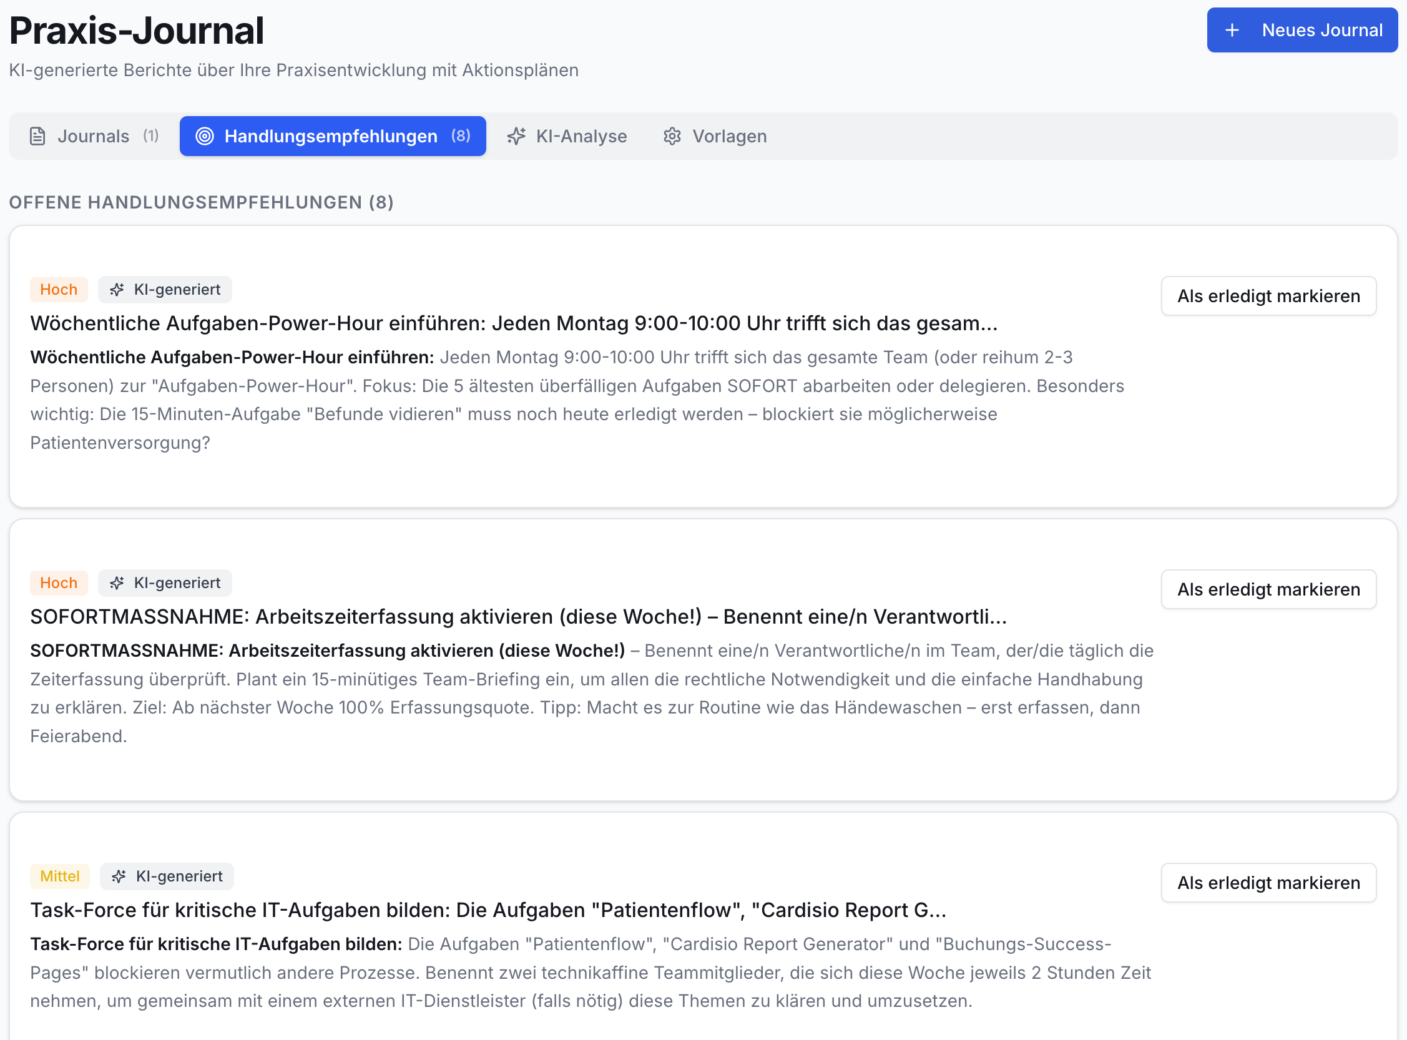Click the (8) count on Handlungsempfehlungen tab

point(461,136)
